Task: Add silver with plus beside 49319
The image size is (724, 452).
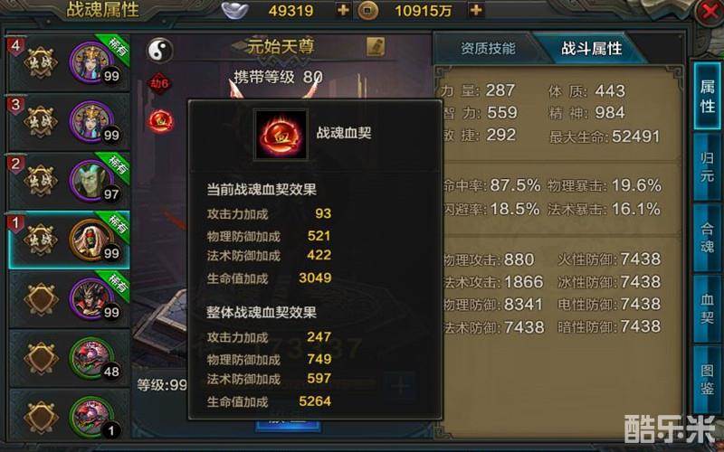Action: pyautogui.click(x=343, y=10)
